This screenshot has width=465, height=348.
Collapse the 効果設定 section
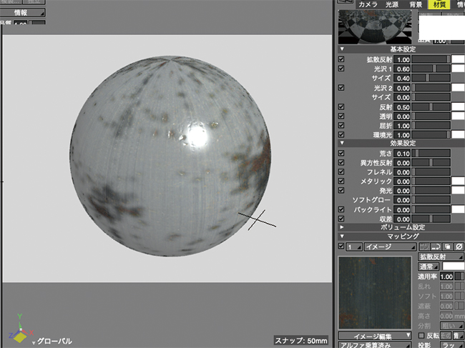pos(342,143)
